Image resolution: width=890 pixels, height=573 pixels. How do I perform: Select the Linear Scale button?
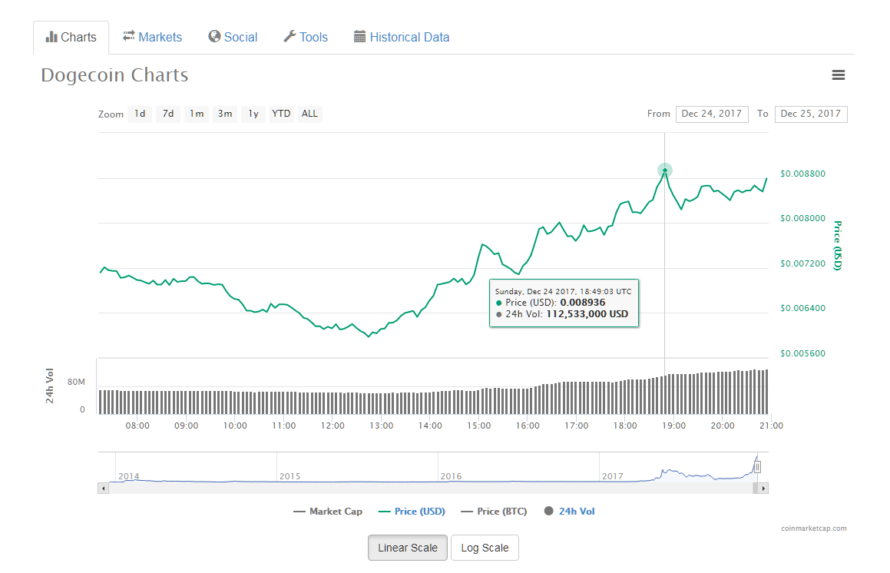pos(408,548)
